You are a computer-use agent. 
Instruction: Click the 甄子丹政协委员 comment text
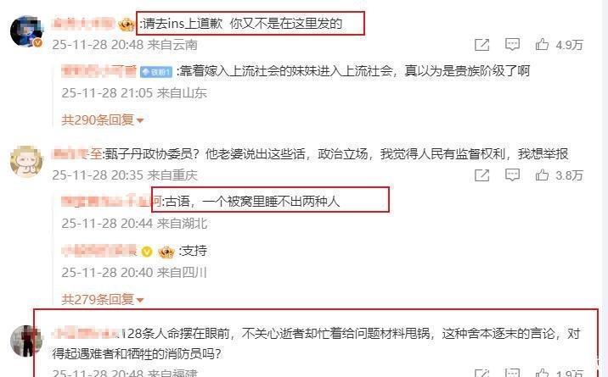(x=336, y=154)
